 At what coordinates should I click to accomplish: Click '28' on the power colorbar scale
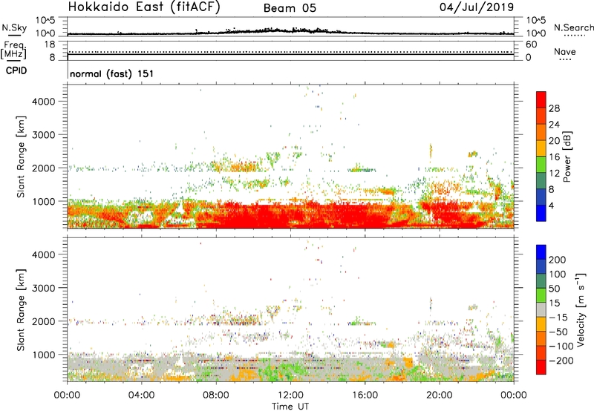[554, 108]
